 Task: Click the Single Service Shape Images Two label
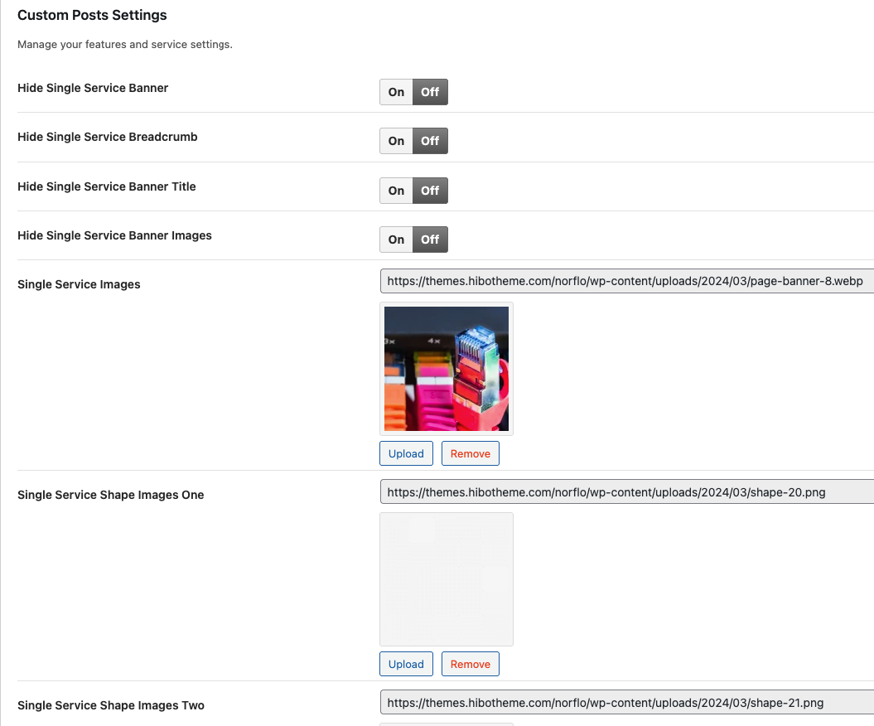tap(111, 705)
